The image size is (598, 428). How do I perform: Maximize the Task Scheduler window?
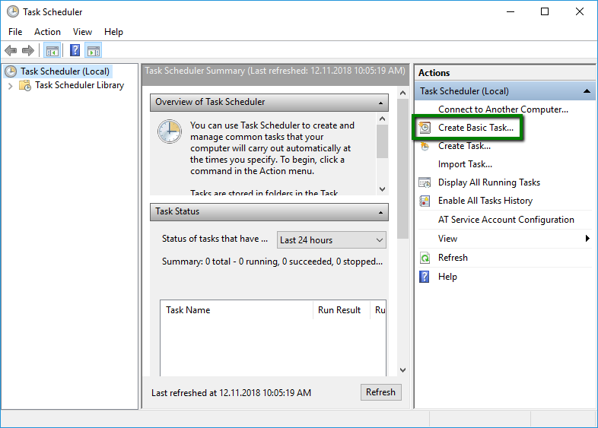click(x=545, y=11)
